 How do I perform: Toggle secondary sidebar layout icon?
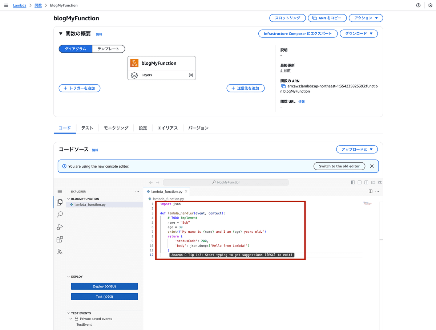tap(366, 182)
